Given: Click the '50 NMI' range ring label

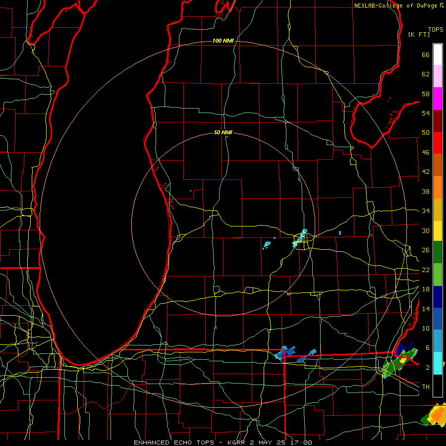Looking at the screenshot, I should coord(223,132).
